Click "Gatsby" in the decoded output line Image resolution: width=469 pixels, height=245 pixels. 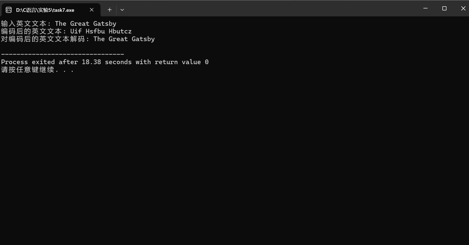click(x=143, y=39)
